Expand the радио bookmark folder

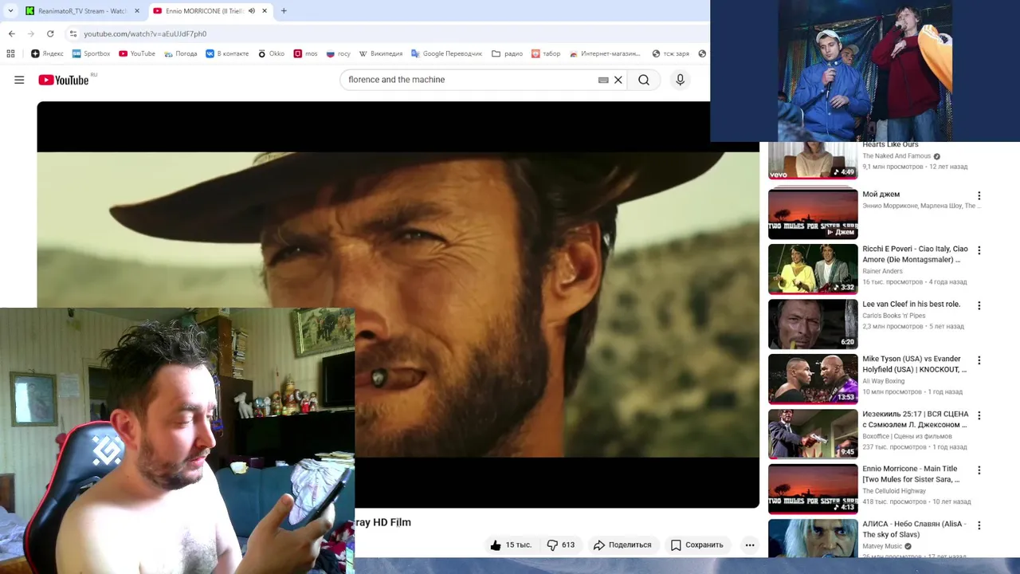click(x=507, y=53)
